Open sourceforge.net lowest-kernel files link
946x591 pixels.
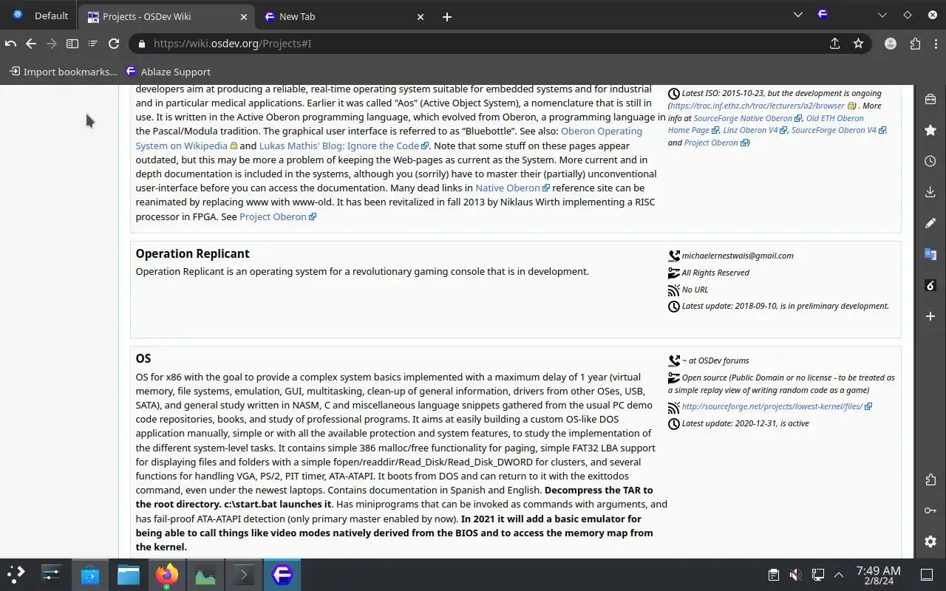(x=772, y=406)
